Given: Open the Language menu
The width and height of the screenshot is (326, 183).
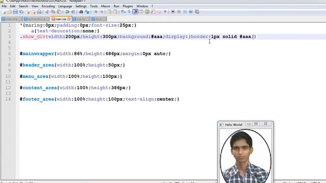Looking at the screenshot, I should click(x=65, y=6).
